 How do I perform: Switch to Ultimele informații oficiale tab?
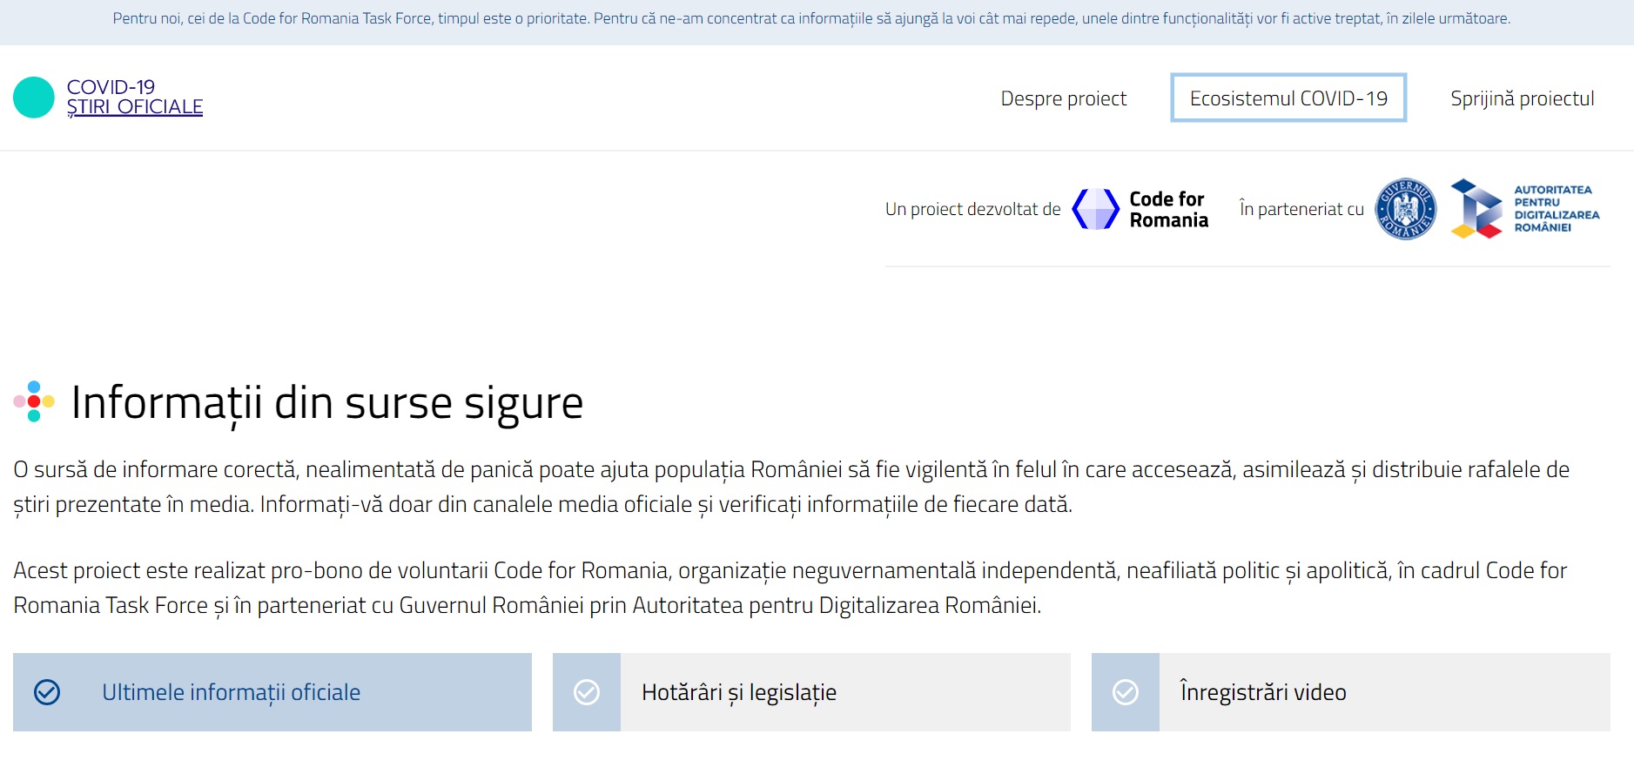click(x=231, y=692)
